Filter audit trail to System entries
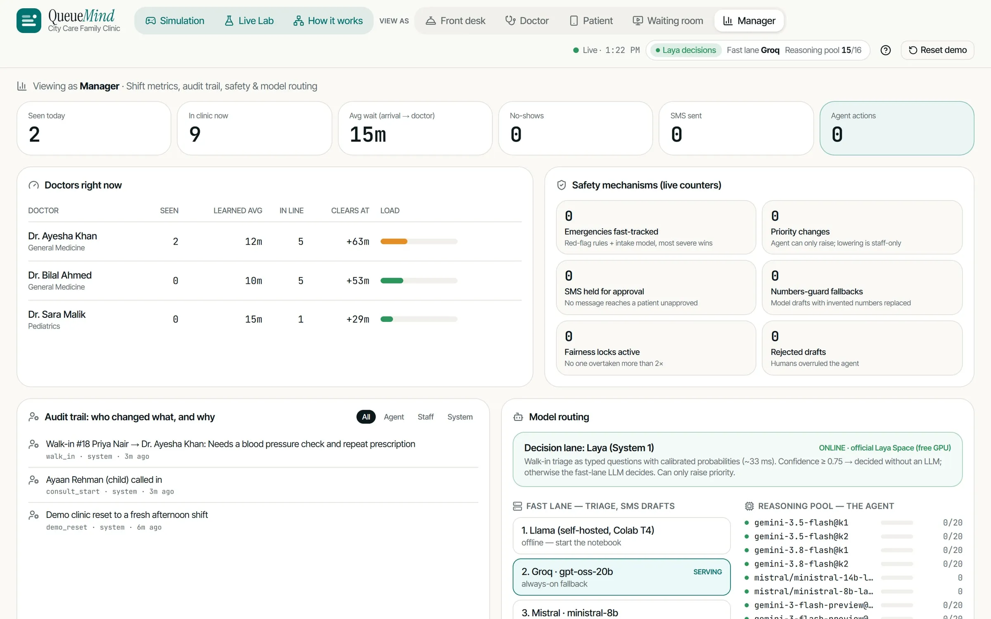Image resolution: width=991 pixels, height=619 pixels. click(460, 417)
